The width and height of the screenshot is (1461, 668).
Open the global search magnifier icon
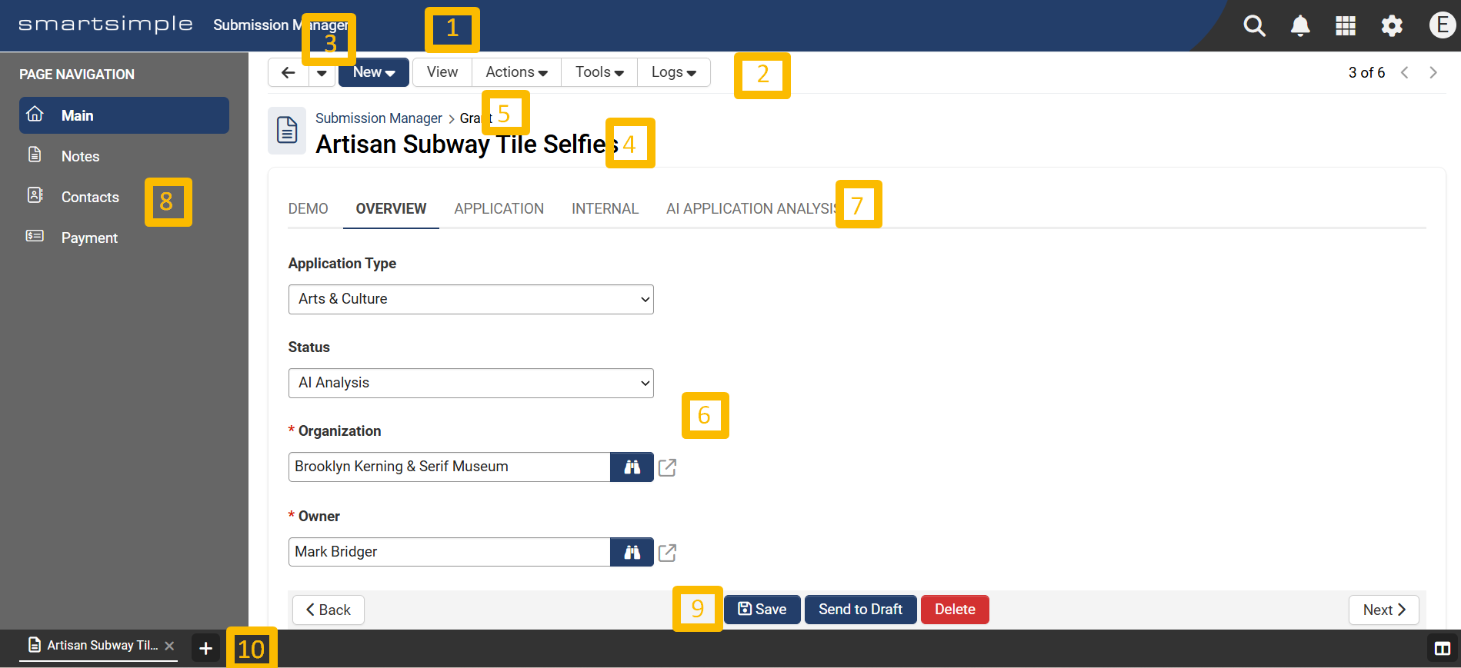point(1254,26)
